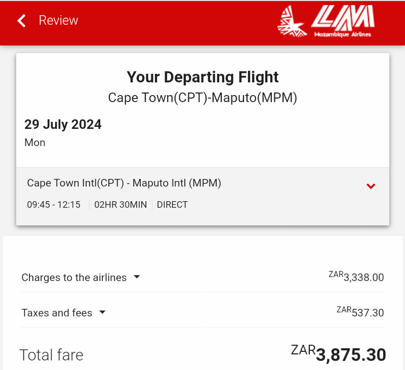Expand flight details with red chevron
This screenshot has height=370, width=405.
(371, 186)
